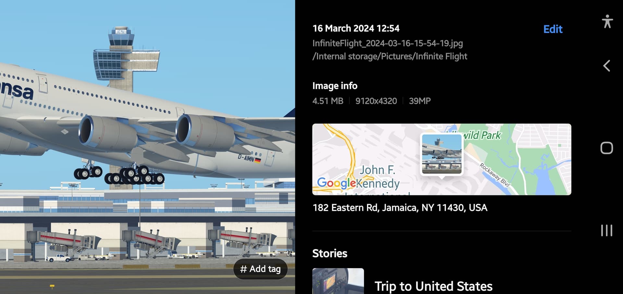The image size is (623, 294).
Task: Tap the Stories section heading
Action: click(330, 253)
